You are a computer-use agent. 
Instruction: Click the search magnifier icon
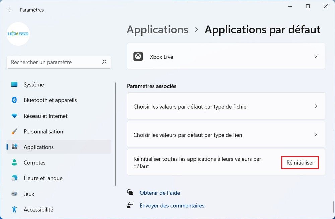tap(104, 62)
